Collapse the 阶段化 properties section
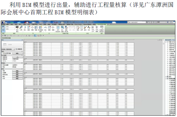Image resolution: width=177 pixels, height=117 pixels. pyautogui.click(x=22, y=63)
